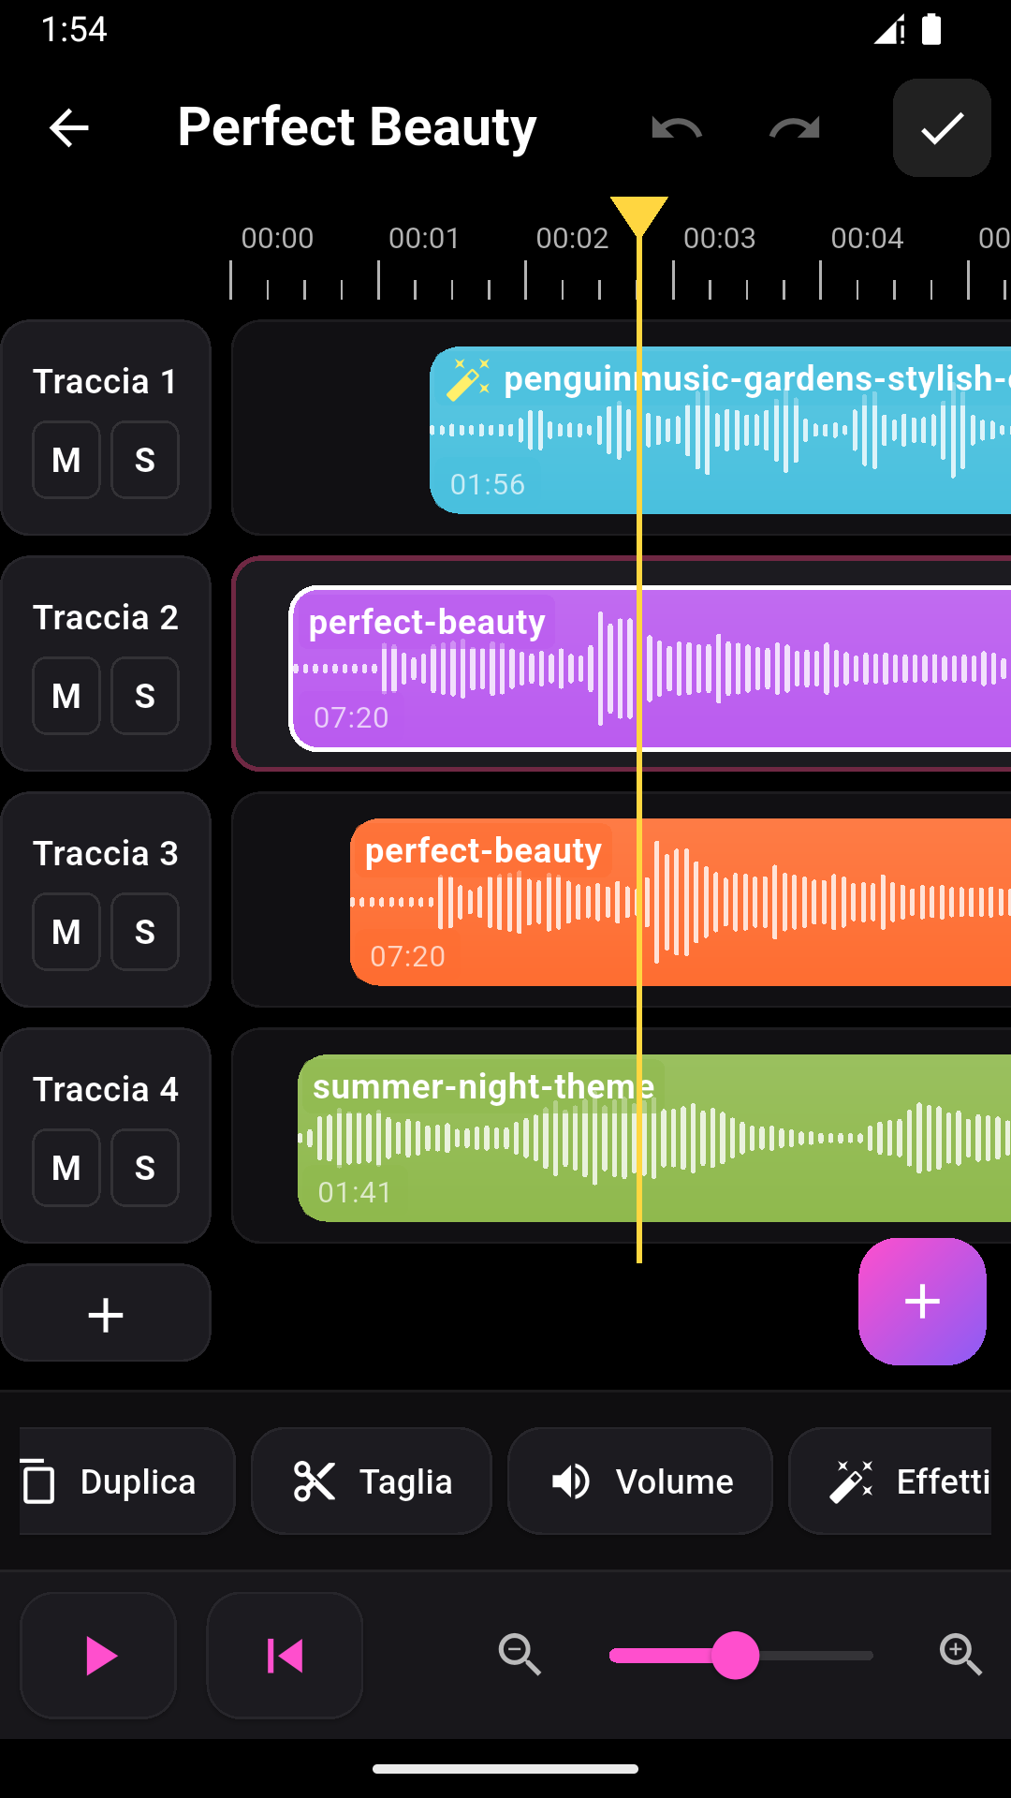
Task: Tap the zoom in magnifier icon
Action: [960, 1655]
